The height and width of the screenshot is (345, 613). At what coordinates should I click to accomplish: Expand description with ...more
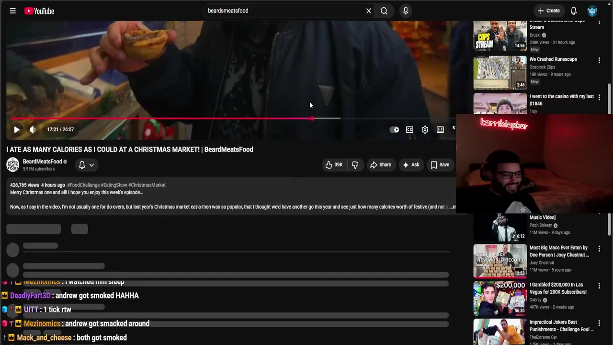click(452, 207)
